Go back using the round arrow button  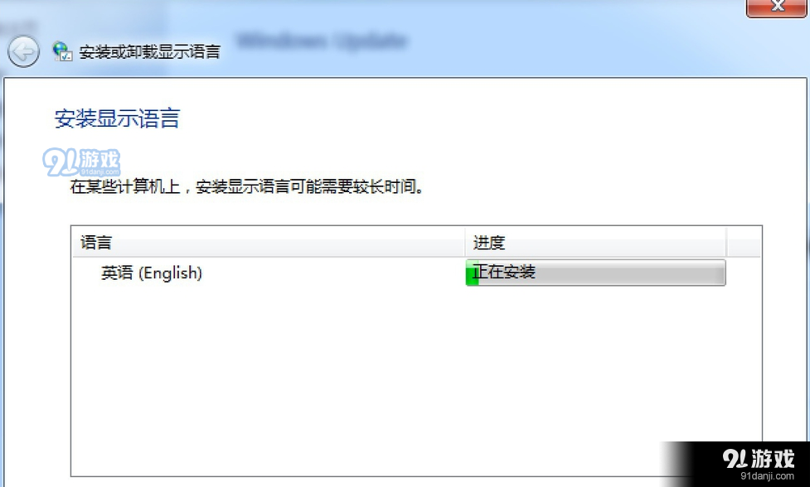(23, 51)
